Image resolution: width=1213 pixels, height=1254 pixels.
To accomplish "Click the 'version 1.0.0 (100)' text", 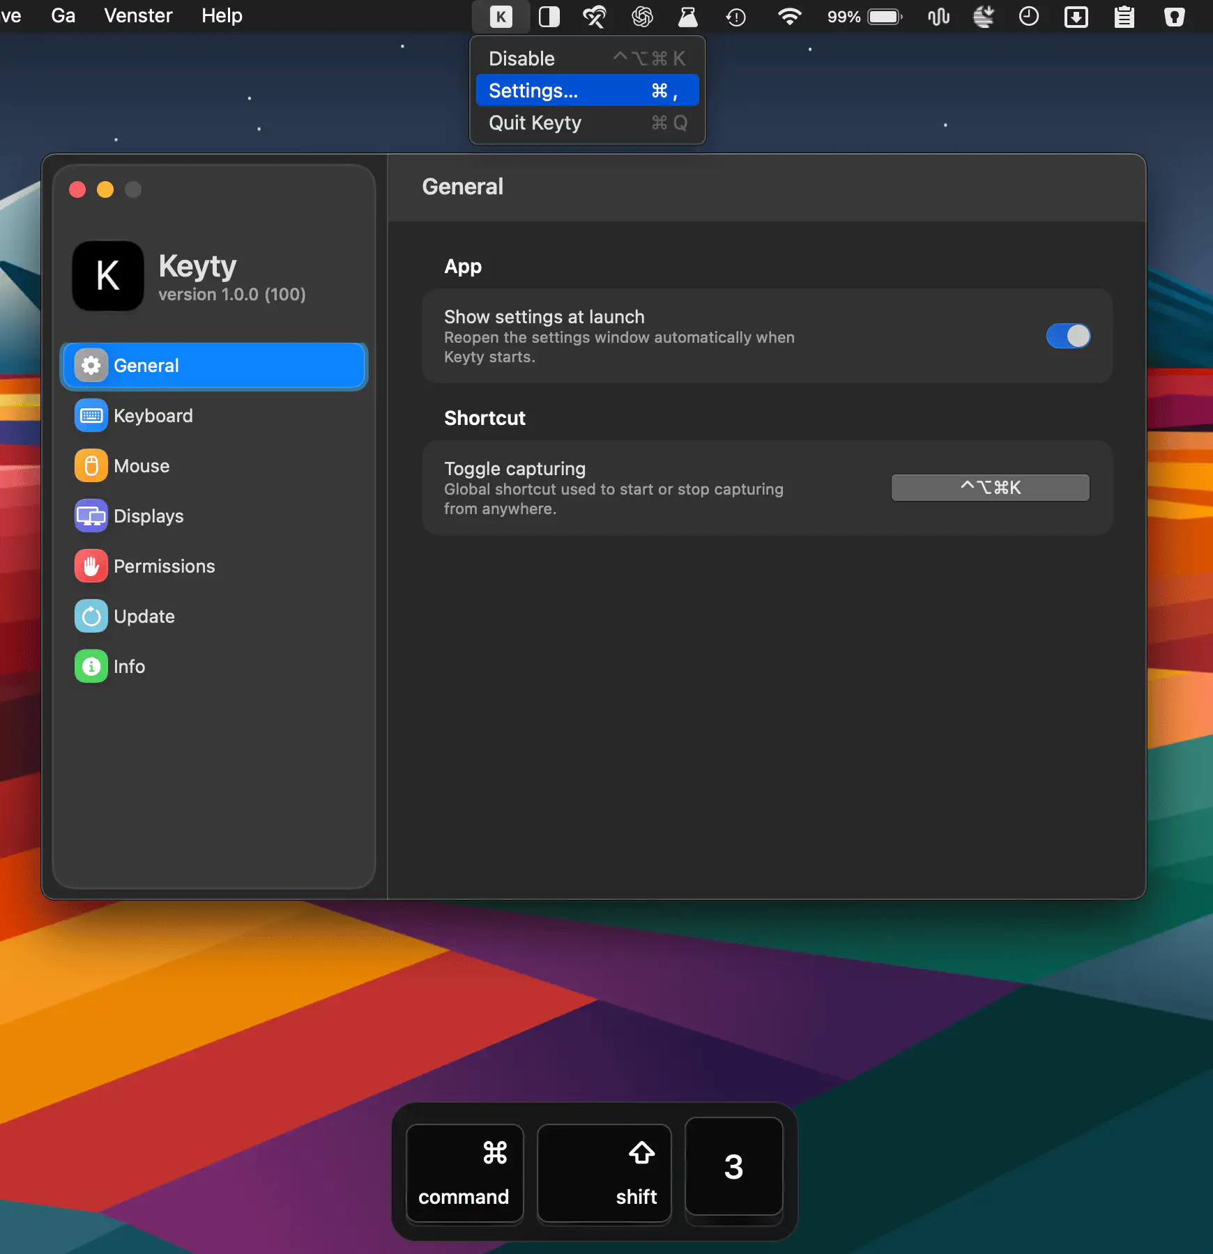I will pyautogui.click(x=232, y=295).
